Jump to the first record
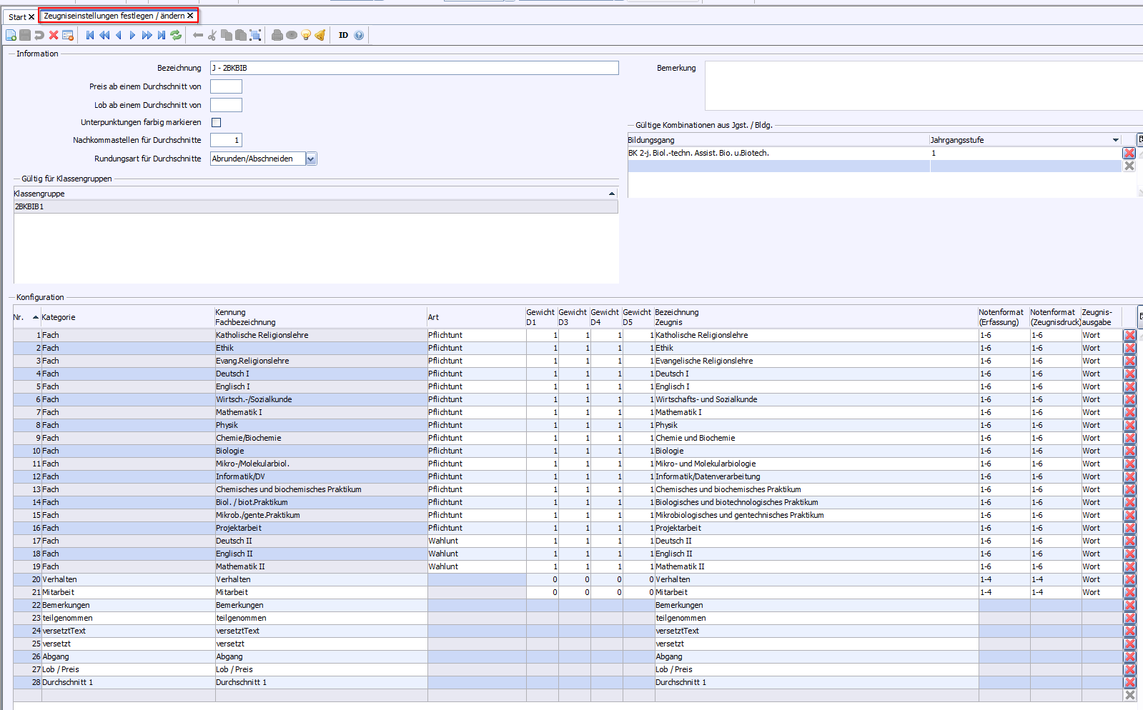The height and width of the screenshot is (710, 1143). pos(90,35)
